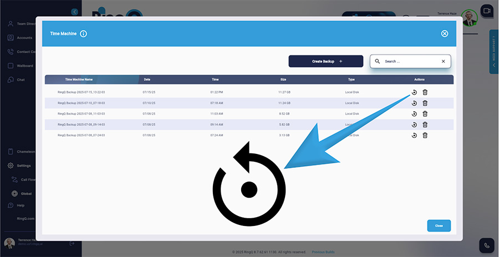Open the Time Machine info icon

[83, 34]
